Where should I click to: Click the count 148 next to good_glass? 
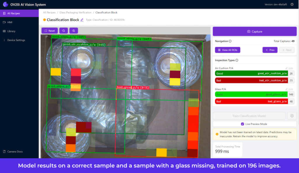click(291, 94)
